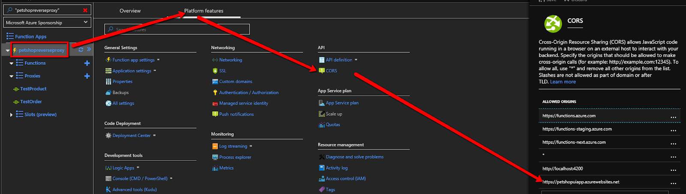This screenshot has height=194, width=686.
Task: Open the Push notifications icon
Action: coord(215,114)
